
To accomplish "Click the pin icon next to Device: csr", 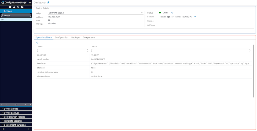I will click(48, 2).
